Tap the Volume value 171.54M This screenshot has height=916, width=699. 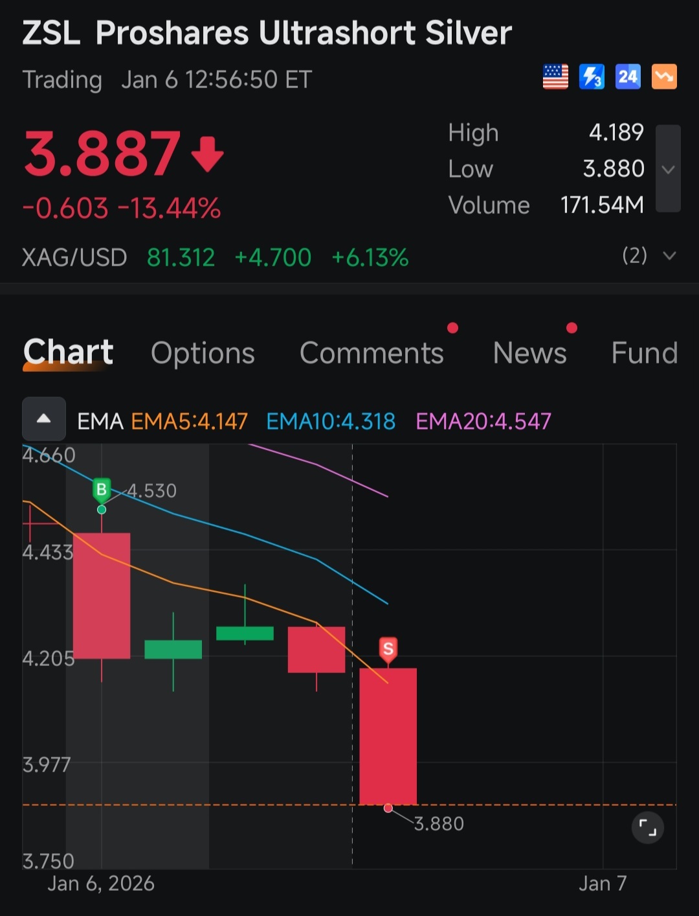[x=602, y=205]
